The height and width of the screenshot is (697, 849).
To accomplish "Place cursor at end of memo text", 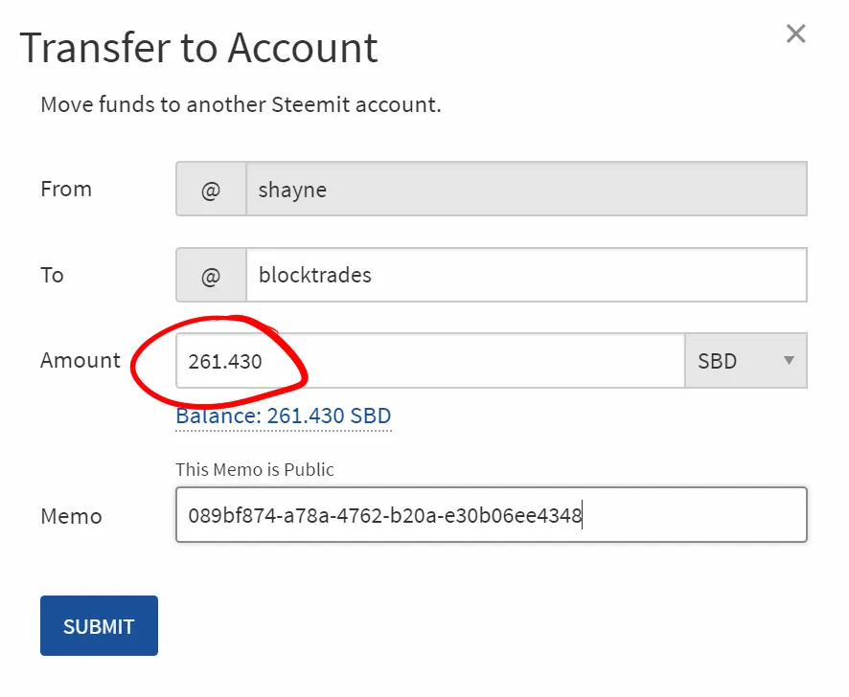I will (x=583, y=516).
